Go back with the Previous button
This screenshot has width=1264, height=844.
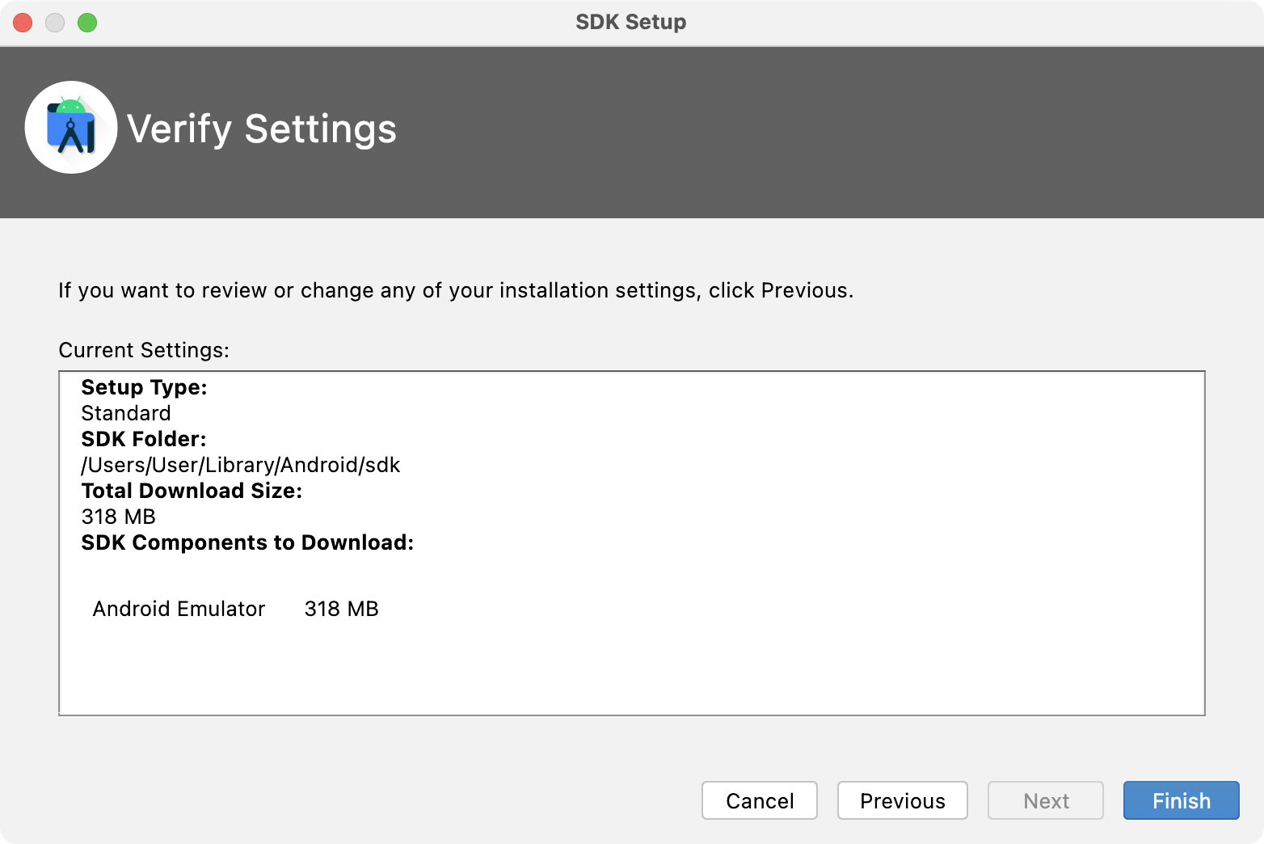point(902,800)
